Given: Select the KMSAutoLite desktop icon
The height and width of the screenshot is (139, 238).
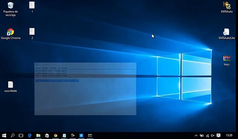Looking at the screenshot, I should click(x=227, y=34).
